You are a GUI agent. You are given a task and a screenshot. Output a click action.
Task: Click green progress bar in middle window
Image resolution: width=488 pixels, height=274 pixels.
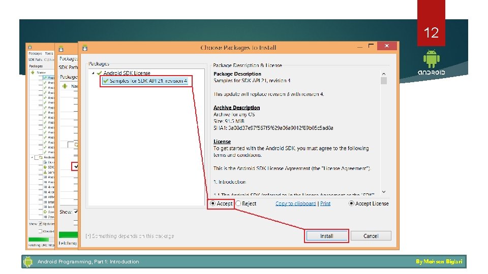(x=68, y=234)
